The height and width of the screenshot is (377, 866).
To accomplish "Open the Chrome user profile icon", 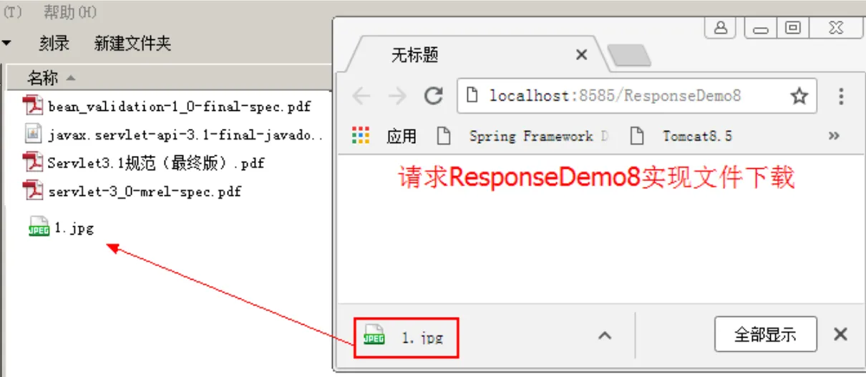I will click(x=721, y=27).
